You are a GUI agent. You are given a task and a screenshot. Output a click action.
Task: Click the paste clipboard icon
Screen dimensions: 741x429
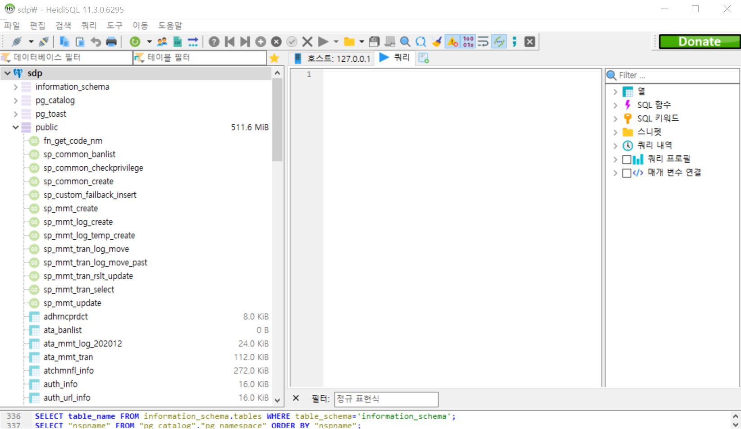[x=80, y=42]
